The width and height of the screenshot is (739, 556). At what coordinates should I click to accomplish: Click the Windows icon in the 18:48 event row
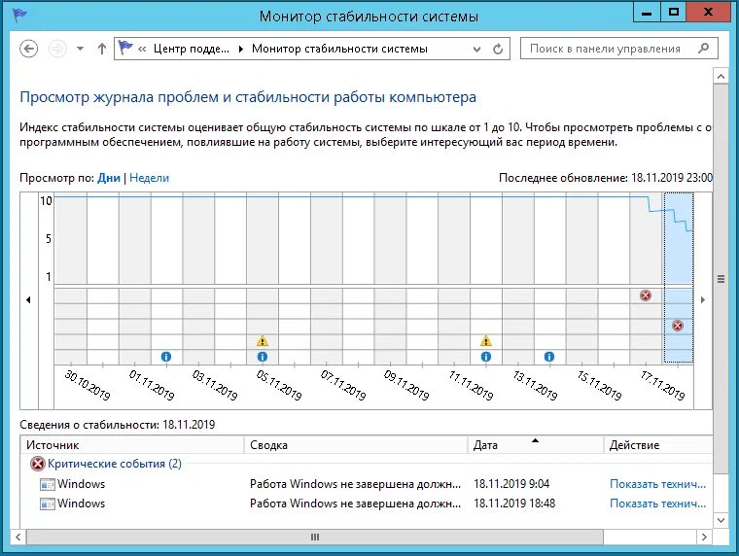pos(47,504)
